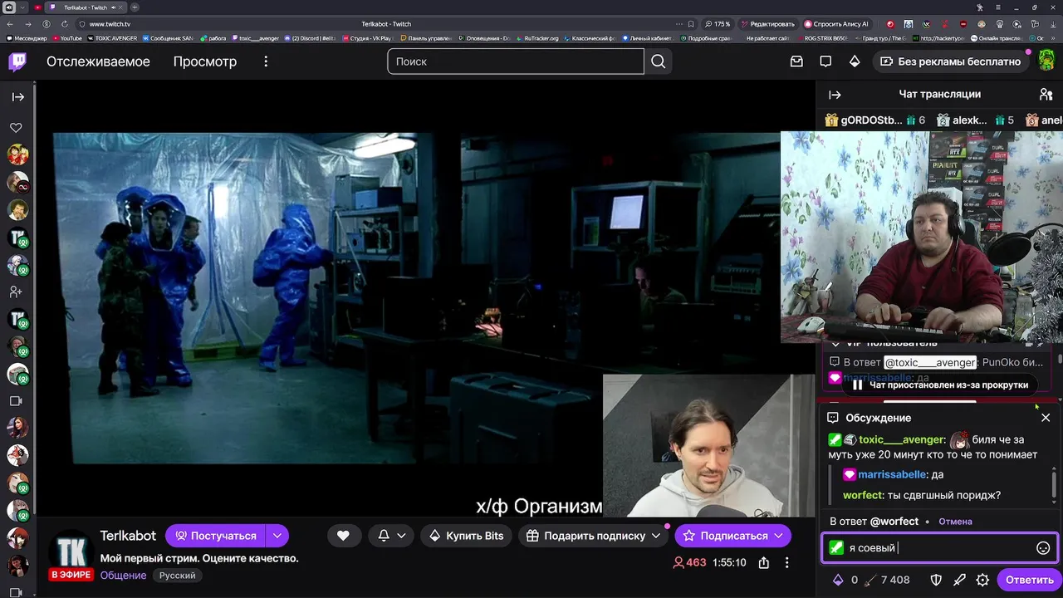Close the Обсуждение thread panel
Viewport: 1063px width, 598px height.
[x=1046, y=418]
